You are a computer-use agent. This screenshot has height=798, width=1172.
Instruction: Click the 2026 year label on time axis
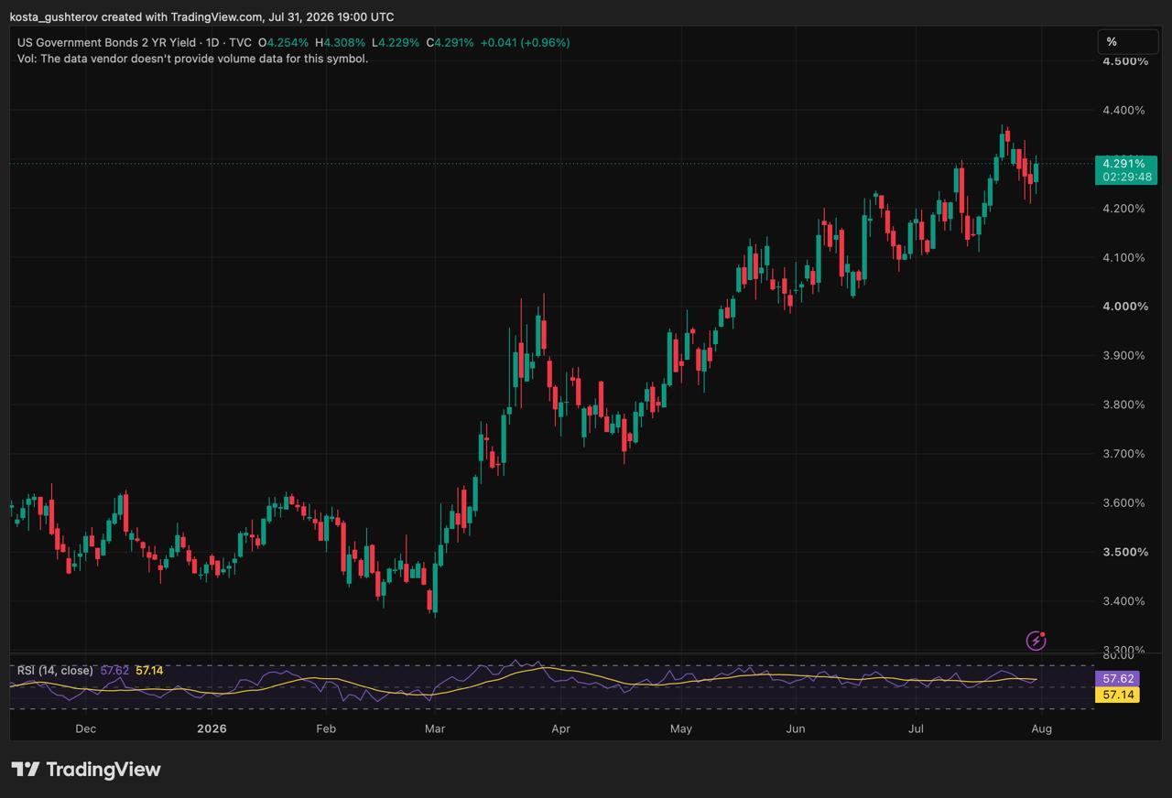212,729
